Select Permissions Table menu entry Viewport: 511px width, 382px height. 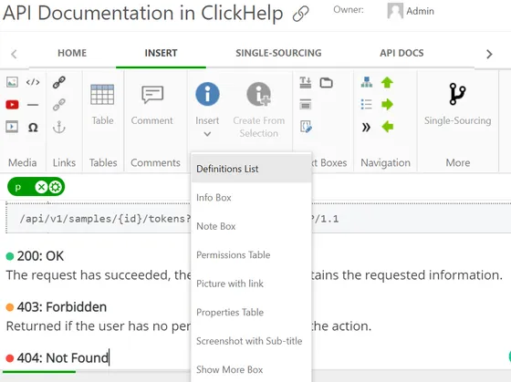[x=251, y=254]
